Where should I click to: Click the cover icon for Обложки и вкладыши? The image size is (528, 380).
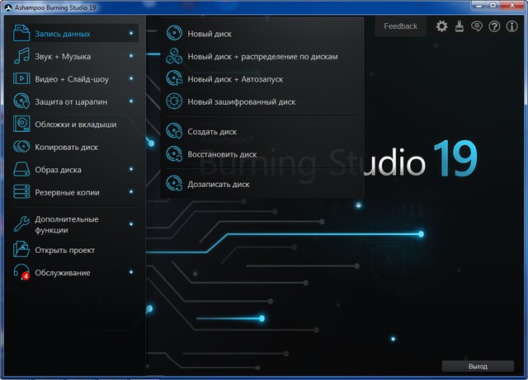[x=21, y=124]
